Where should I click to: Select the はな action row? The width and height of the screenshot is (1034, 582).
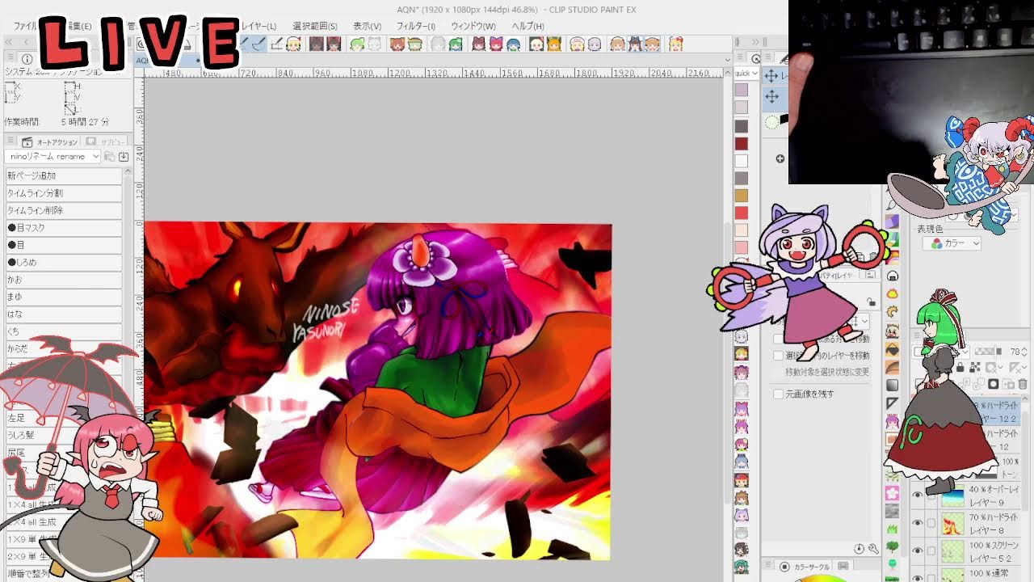point(64,314)
